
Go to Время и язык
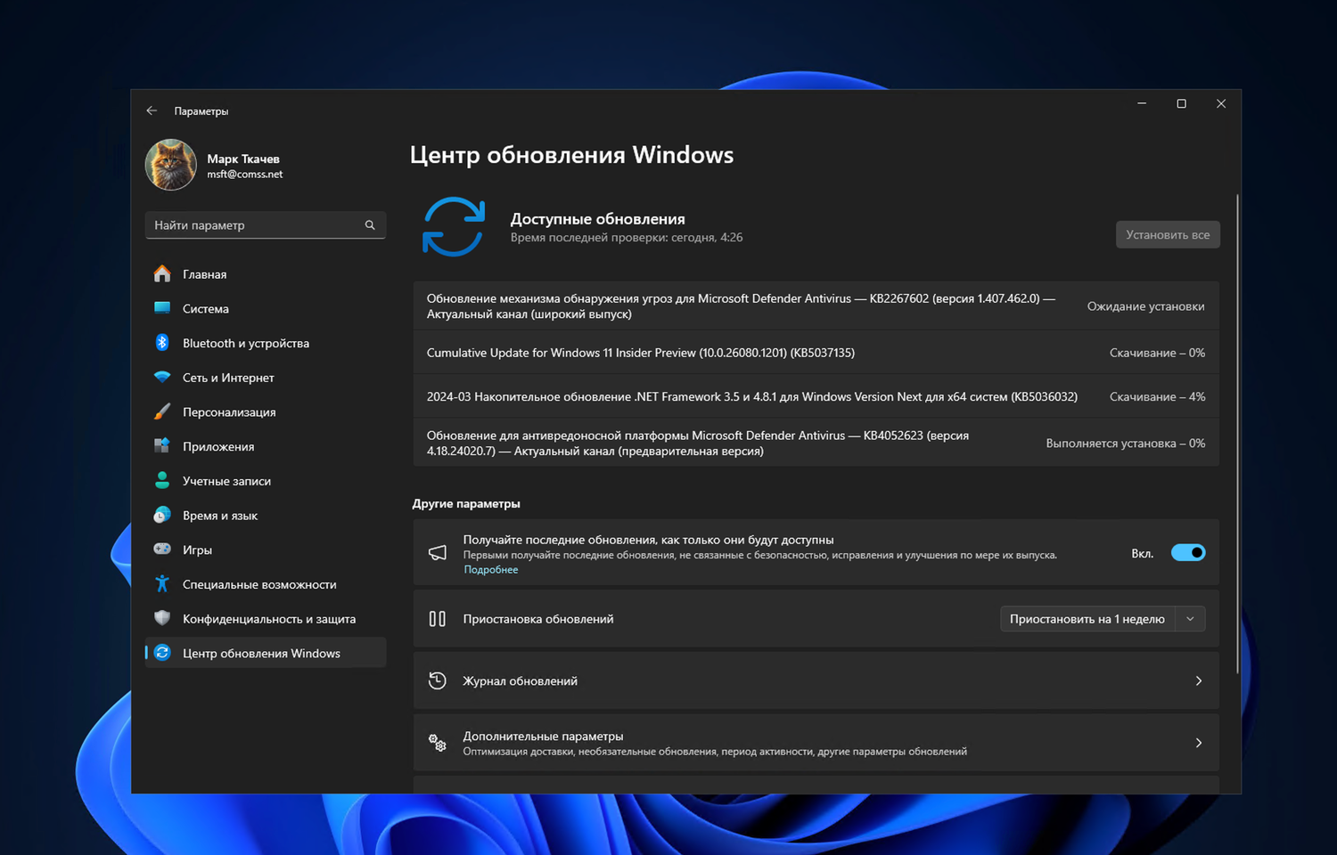click(x=266, y=515)
